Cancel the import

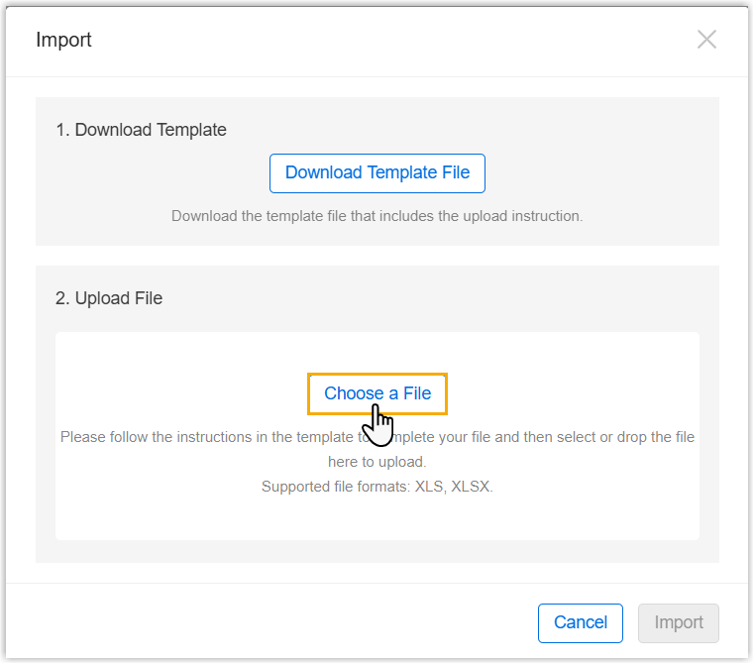pos(580,623)
